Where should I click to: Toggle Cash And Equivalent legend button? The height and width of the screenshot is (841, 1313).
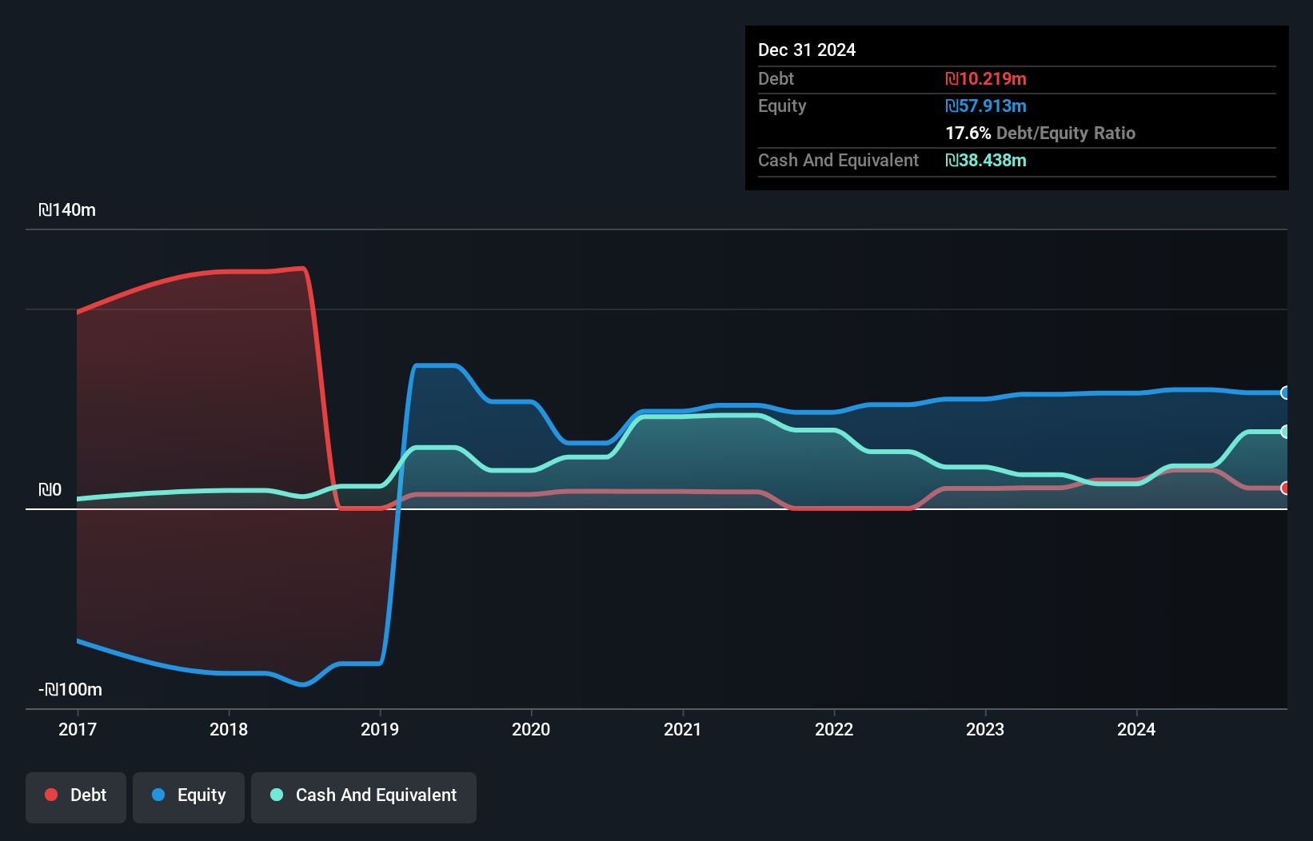click(x=364, y=797)
